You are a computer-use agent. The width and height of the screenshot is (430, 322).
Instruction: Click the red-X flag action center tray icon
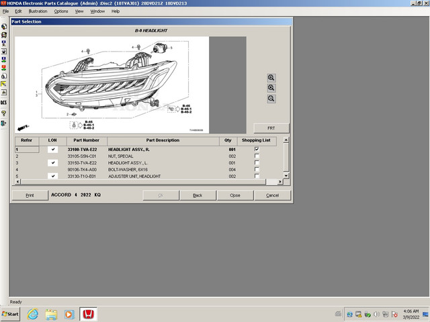click(394, 315)
